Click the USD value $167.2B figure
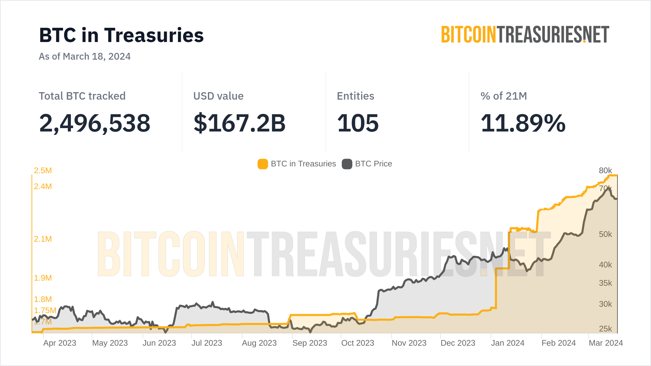Screen dimensions: 651x366 (239, 123)
